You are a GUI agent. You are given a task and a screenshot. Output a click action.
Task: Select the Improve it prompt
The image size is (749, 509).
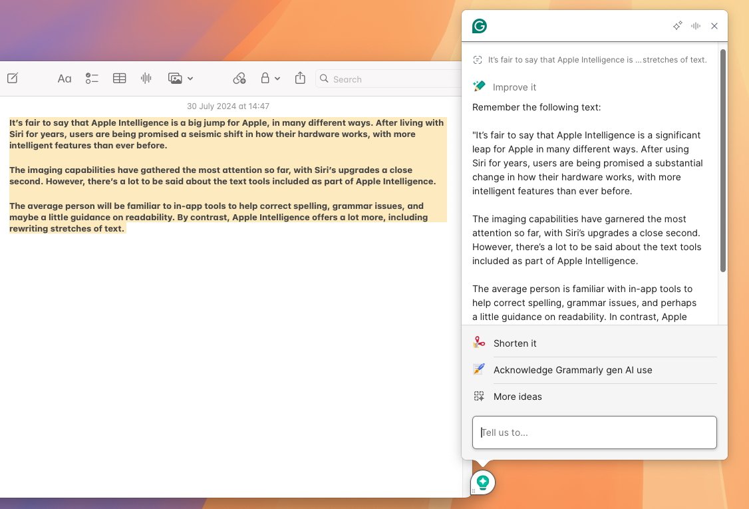514,87
